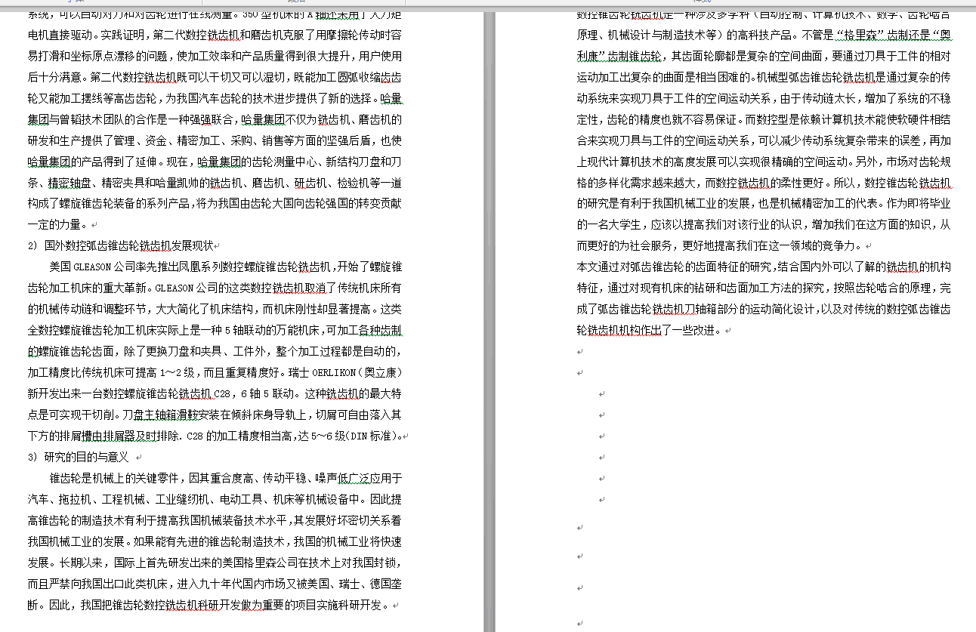Click the line starting "特征，通过对现有机床的钻研"
The width and height of the screenshot is (976, 632).
click(x=764, y=288)
